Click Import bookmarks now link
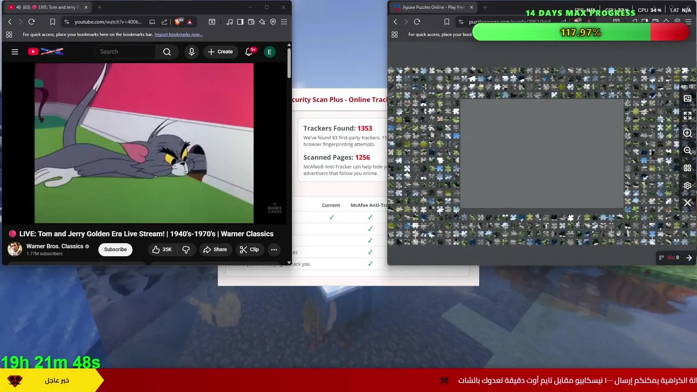Viewport: 697px width, 392px height. pyautogui.click(x=179, y=34)
